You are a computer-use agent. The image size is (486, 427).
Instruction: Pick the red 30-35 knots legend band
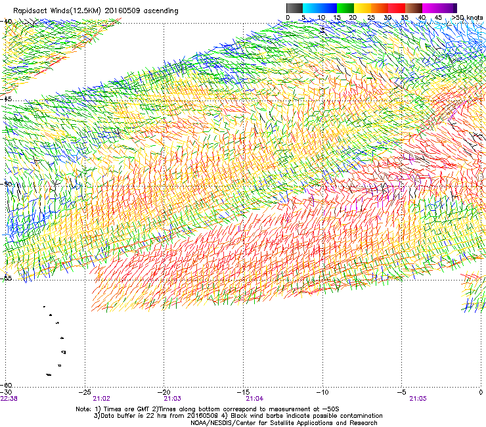click(397, 8)
